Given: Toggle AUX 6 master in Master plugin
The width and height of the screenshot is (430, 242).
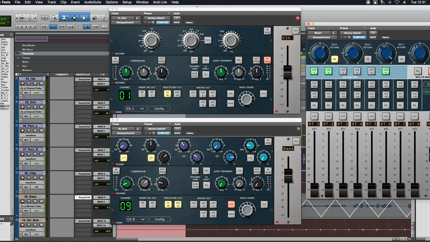Looking at the screenshot, I should (386, 71).
